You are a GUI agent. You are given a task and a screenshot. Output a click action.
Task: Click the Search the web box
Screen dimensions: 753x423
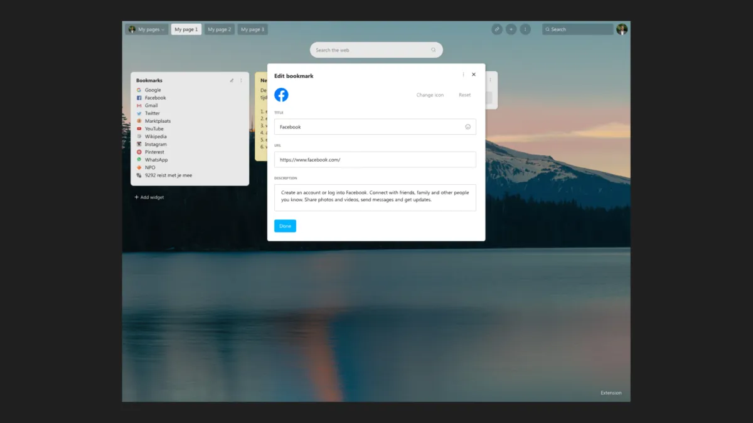[376, 50]
